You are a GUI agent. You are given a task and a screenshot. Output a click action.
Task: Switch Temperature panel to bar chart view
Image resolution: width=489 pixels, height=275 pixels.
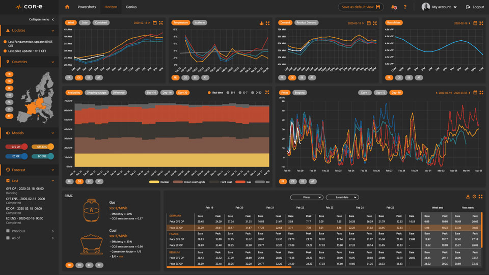[x=262, y=23]
